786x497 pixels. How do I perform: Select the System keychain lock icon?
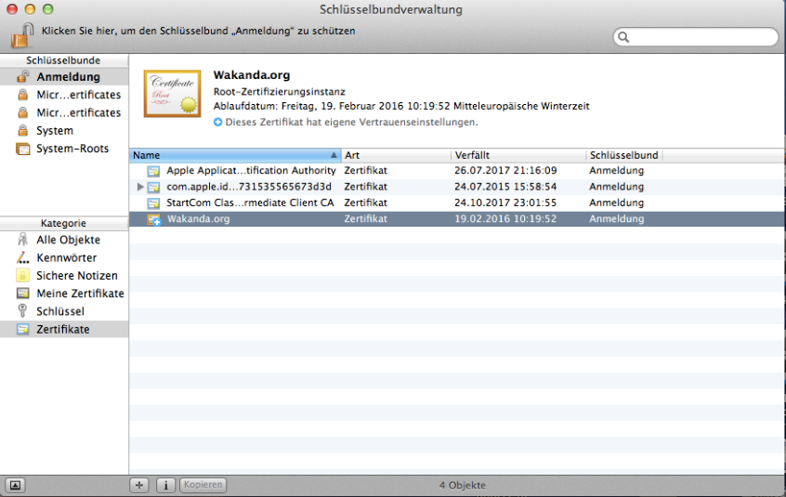pyautogui.click(x=22, y=131)
